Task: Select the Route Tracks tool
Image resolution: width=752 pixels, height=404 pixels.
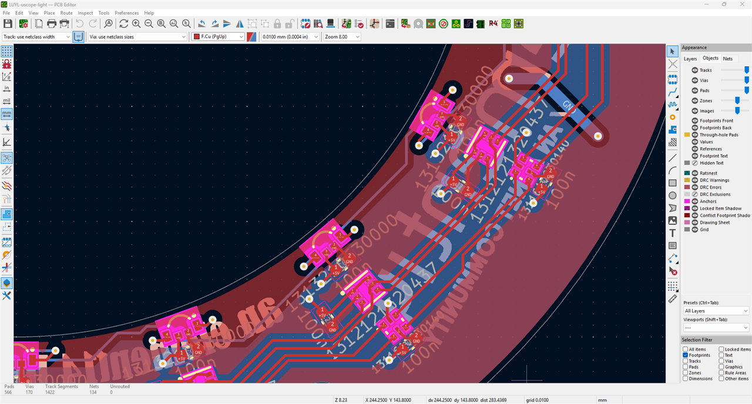Action: (673, 93)
